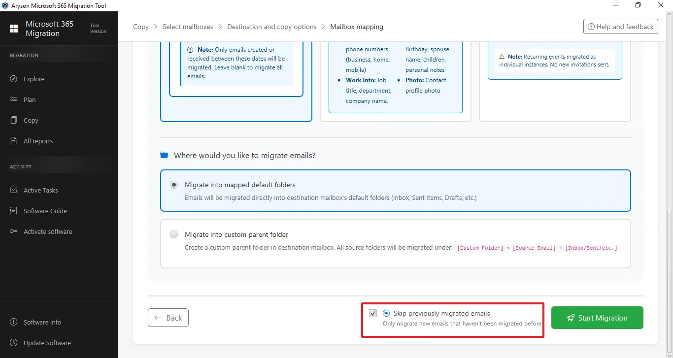The height and width of the screenshot is (358, 673).
Task: Click the Activate software key icon
Action: click(14, 231)
